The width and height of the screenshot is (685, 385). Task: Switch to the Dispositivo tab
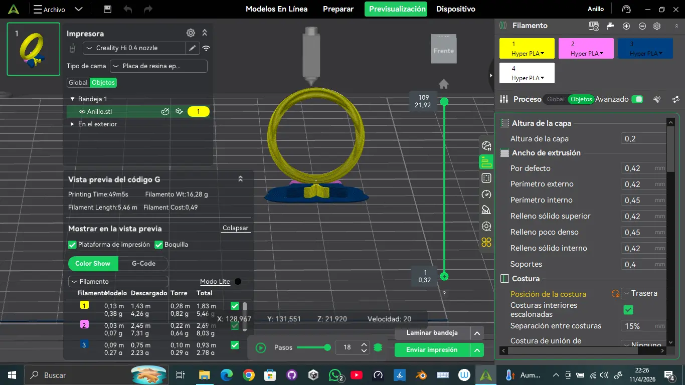click(x=455, y=9)
